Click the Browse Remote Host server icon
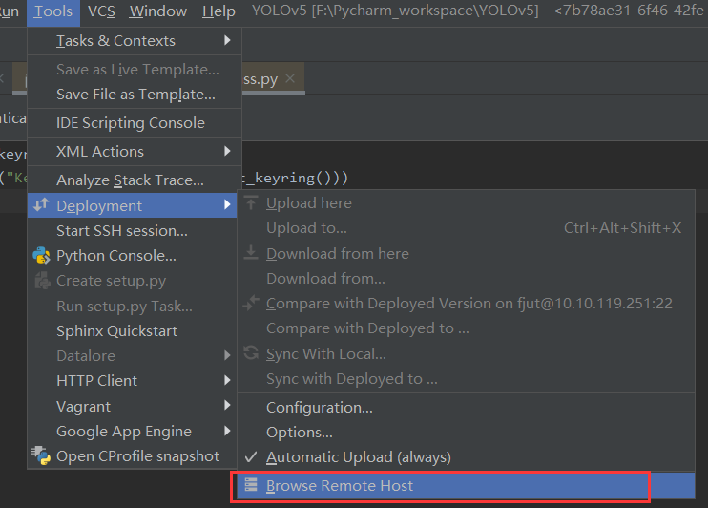Screen dimensions: 708x508 coord(251,485)
